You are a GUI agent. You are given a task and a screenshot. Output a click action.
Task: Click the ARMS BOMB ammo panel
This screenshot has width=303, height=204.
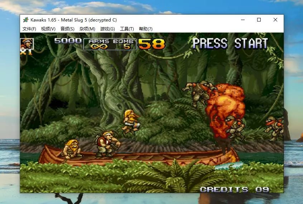point(110,44)
